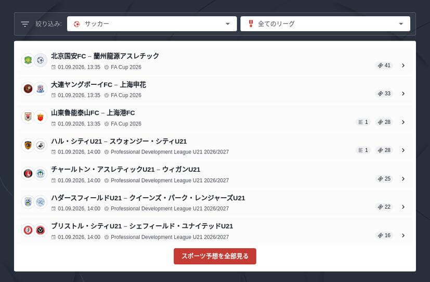The image size is (430, 282).
Task: Open the 全てのリーグ league dropdown
Action: tap(325, 24)
